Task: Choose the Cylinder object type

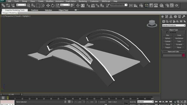Action: (168, 41)
